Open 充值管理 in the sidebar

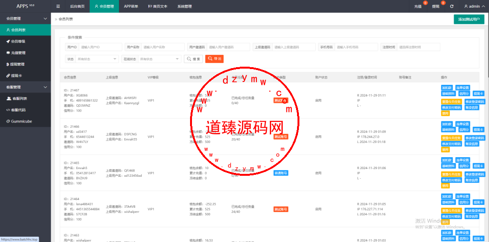tap(25, 53)
